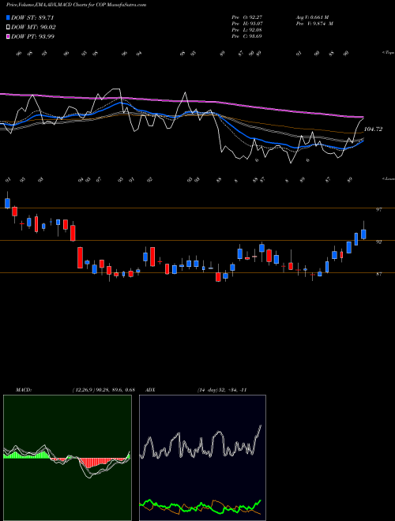Click the white DOW MT legend swatch
This screenshot has width=395, height=521.
tap(8, 27)
